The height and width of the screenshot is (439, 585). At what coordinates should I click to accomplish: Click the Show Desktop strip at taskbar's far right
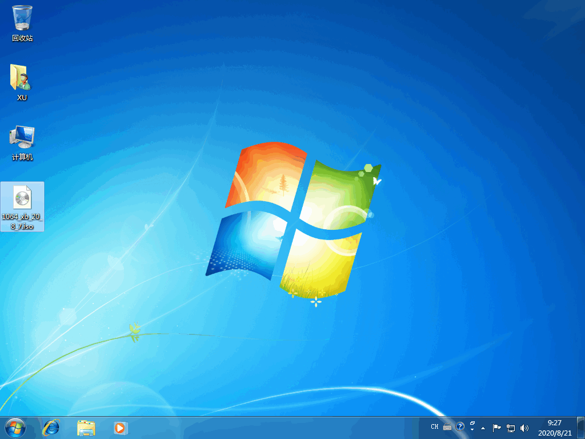582,428
